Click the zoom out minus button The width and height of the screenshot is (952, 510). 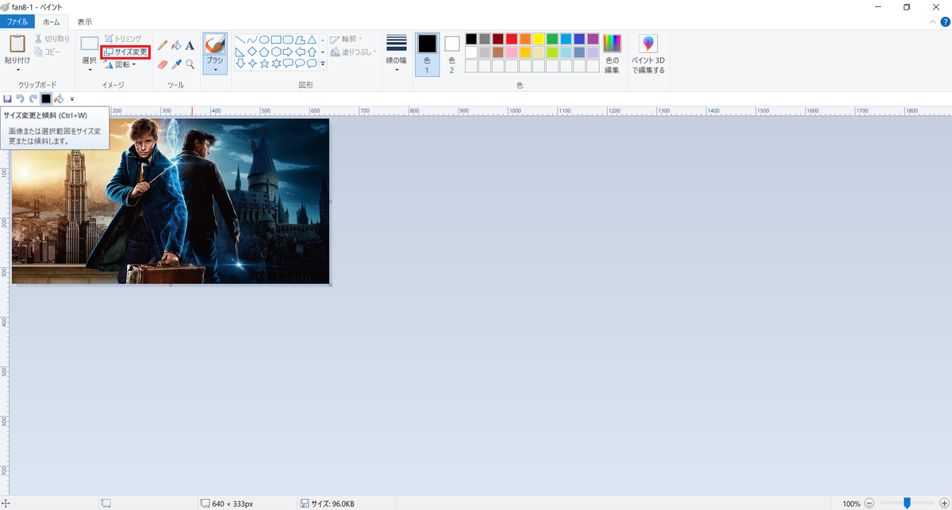(x=869, y=503)
